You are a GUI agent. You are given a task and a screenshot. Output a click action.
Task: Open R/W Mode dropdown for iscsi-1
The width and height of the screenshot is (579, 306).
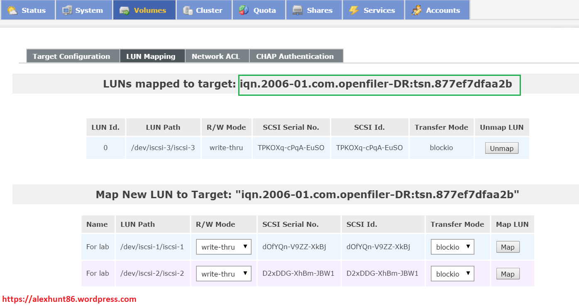click(x=224, y=247)
